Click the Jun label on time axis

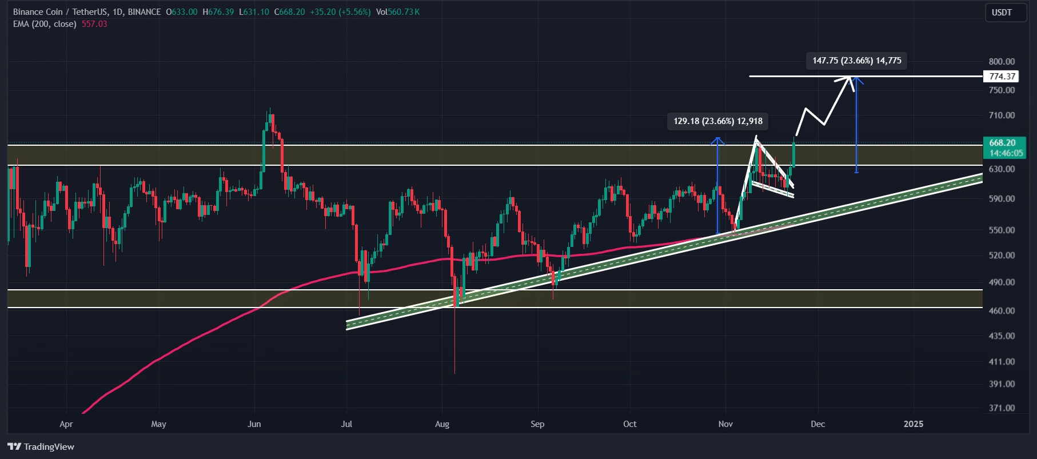point(254,424)
